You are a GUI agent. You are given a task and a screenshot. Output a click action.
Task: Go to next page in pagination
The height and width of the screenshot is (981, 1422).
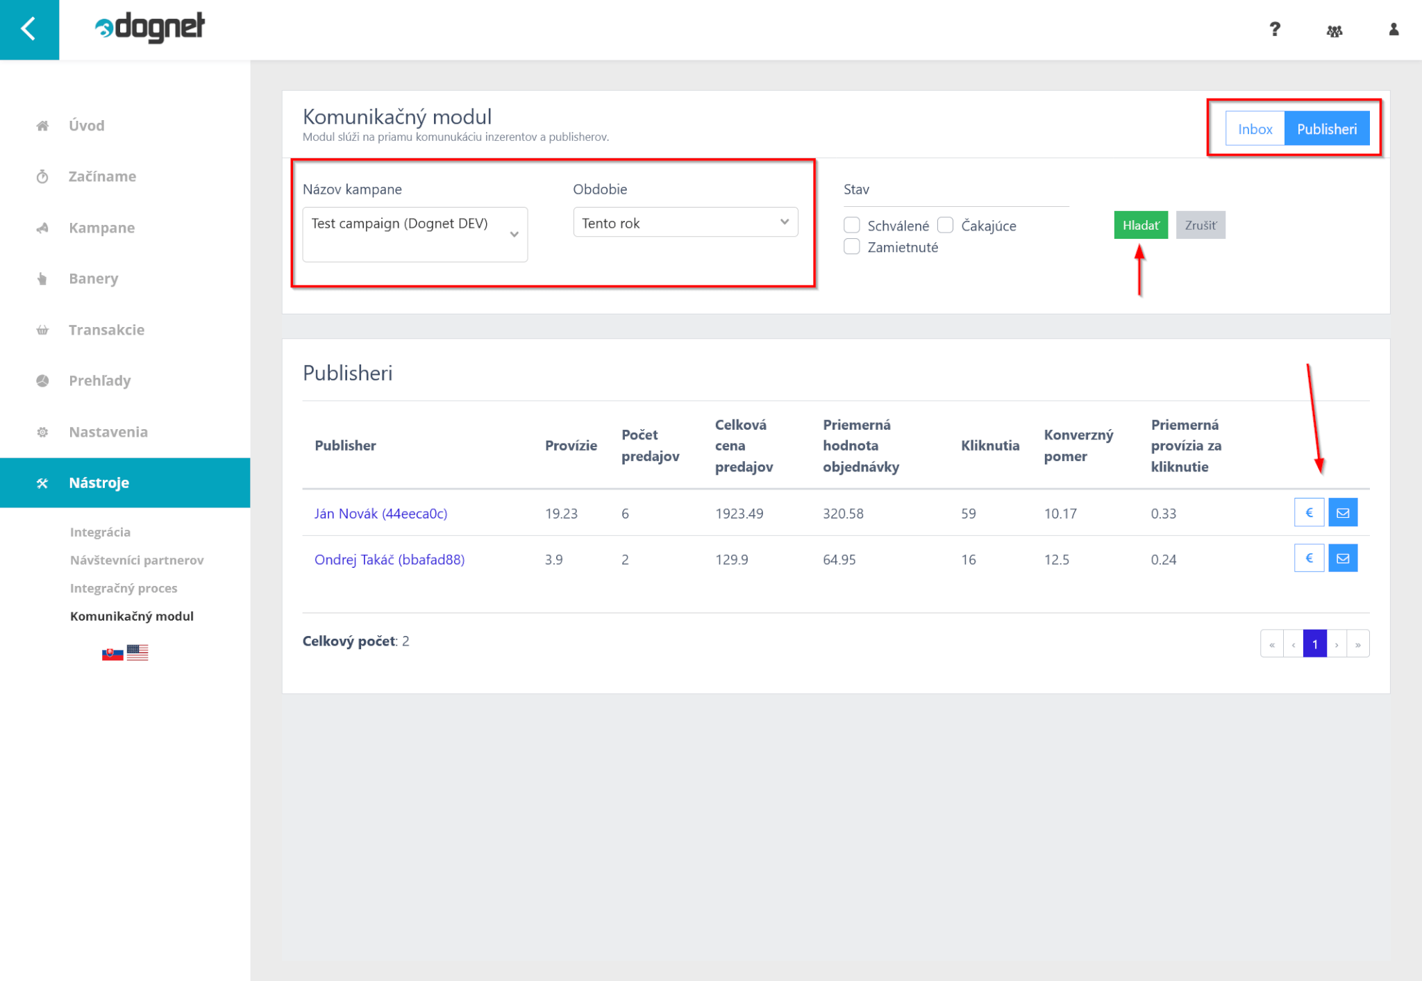[1336, 644]
